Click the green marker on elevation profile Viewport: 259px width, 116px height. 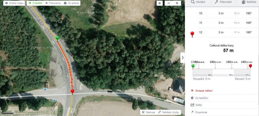click(x=193, y=66)
